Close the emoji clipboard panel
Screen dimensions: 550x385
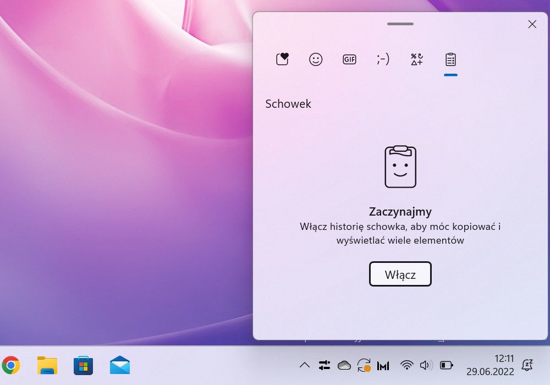coord(532,24)
